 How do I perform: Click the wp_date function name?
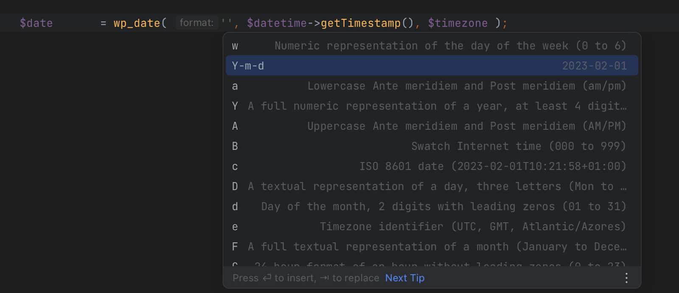[x=137, y=23]
